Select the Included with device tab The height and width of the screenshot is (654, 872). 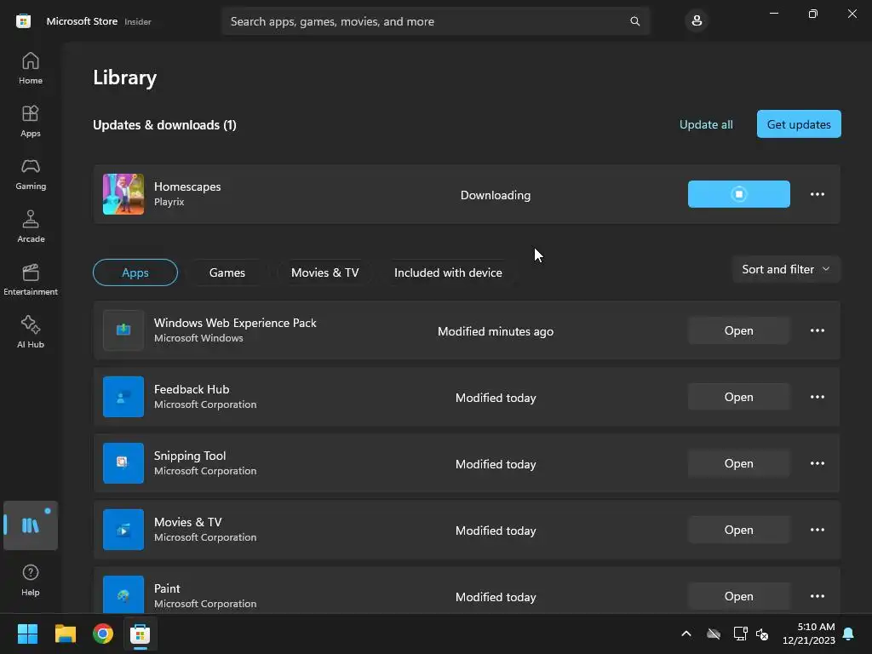(448, 272)
